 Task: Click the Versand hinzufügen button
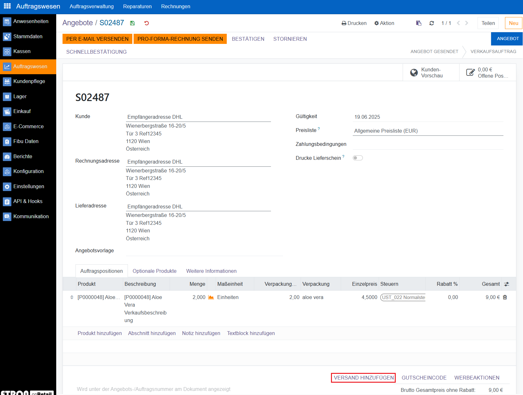364,378
